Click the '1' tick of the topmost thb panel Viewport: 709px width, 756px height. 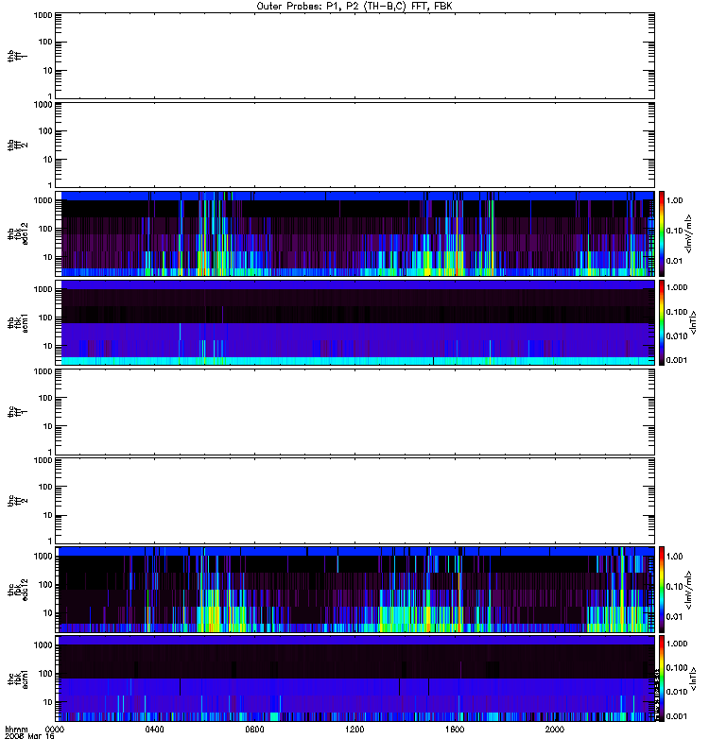pos(50,96)
